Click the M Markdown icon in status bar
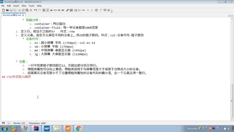234x132 pixels. click(3, 123)
